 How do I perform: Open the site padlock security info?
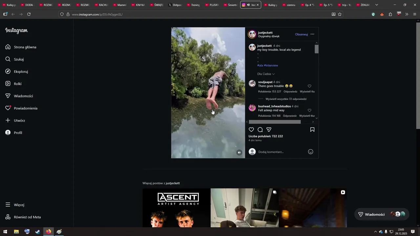(68, 14)
